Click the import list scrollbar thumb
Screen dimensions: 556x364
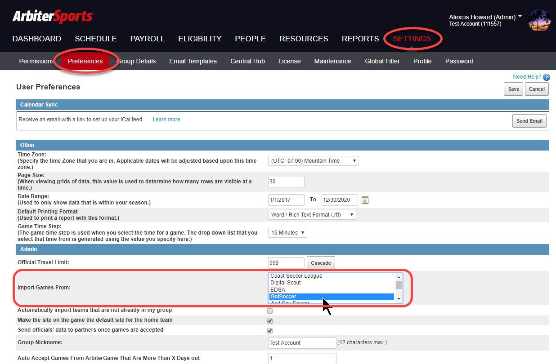click(x=399, y=285)
